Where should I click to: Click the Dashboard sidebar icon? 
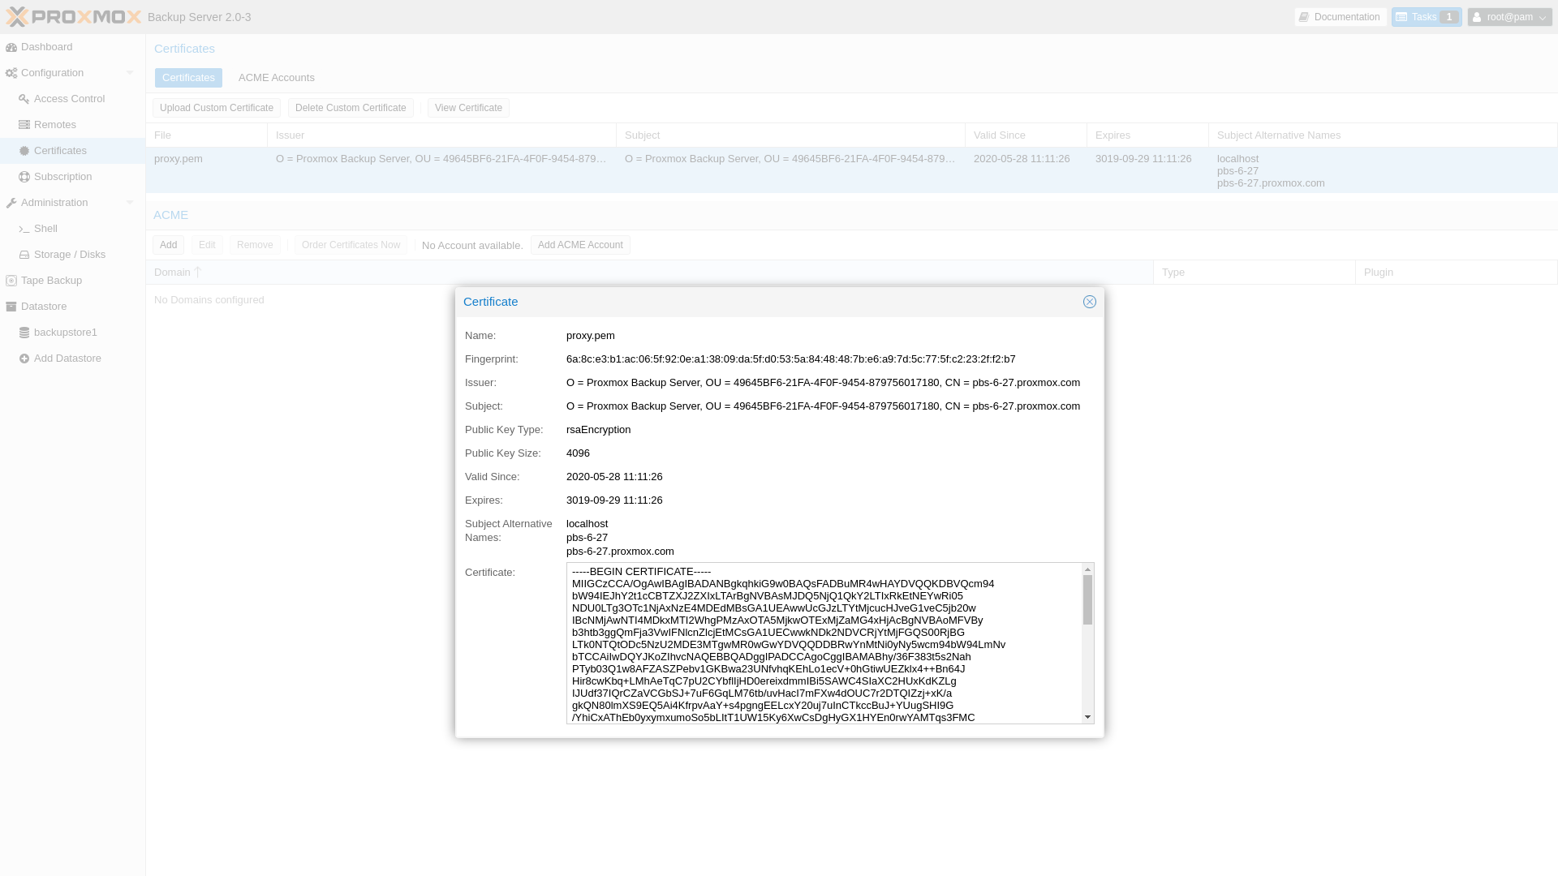11,47
